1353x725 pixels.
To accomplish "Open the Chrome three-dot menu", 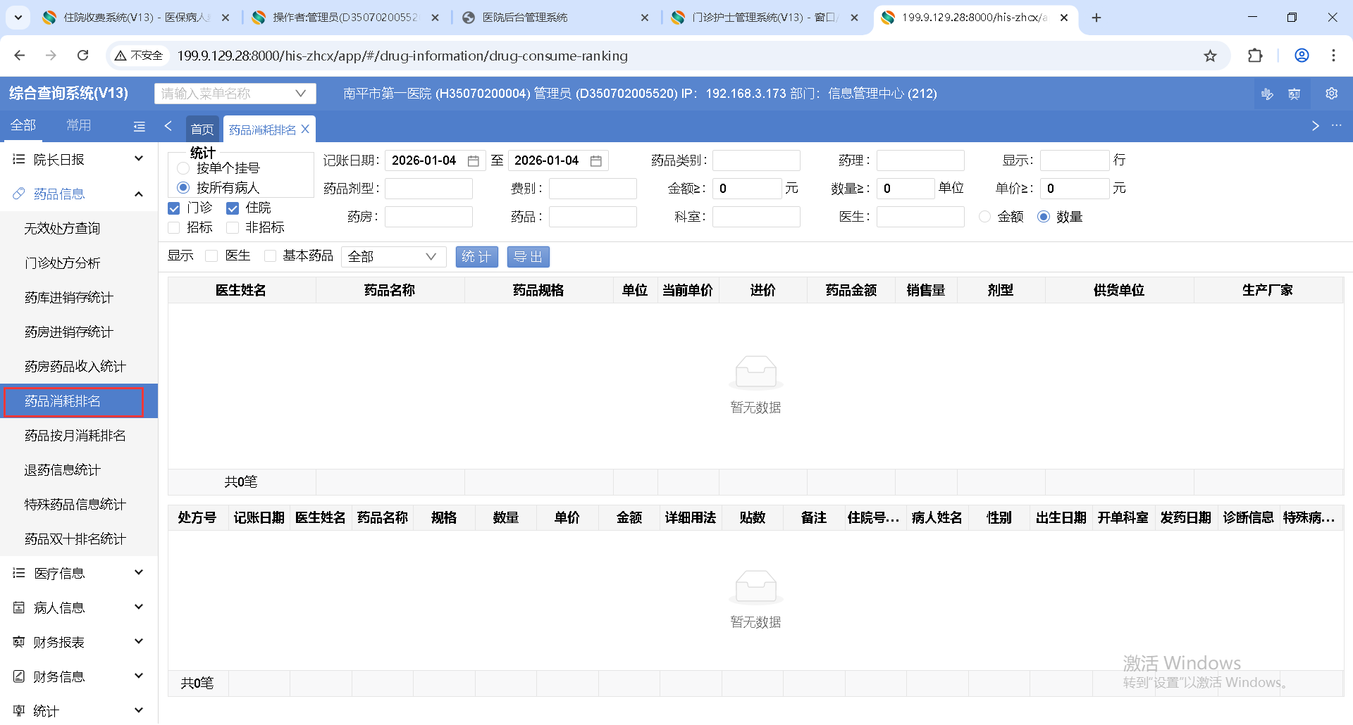I will [x=1333, y=56].
